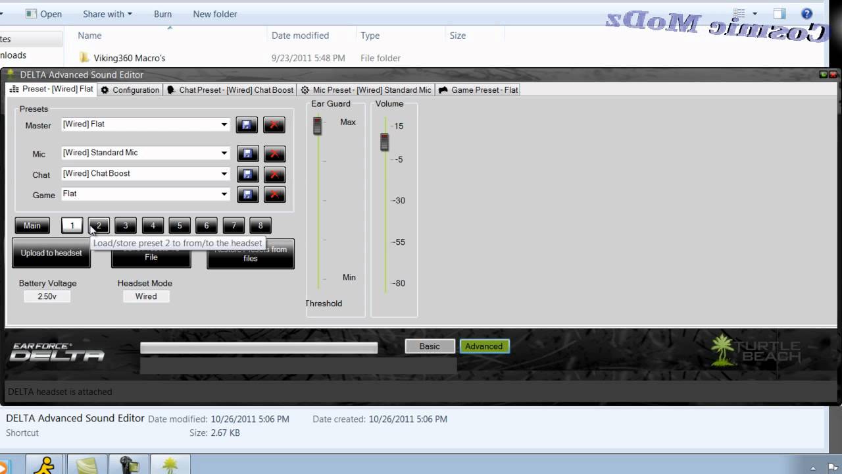Click Upload to headset button

click(51, 253)
